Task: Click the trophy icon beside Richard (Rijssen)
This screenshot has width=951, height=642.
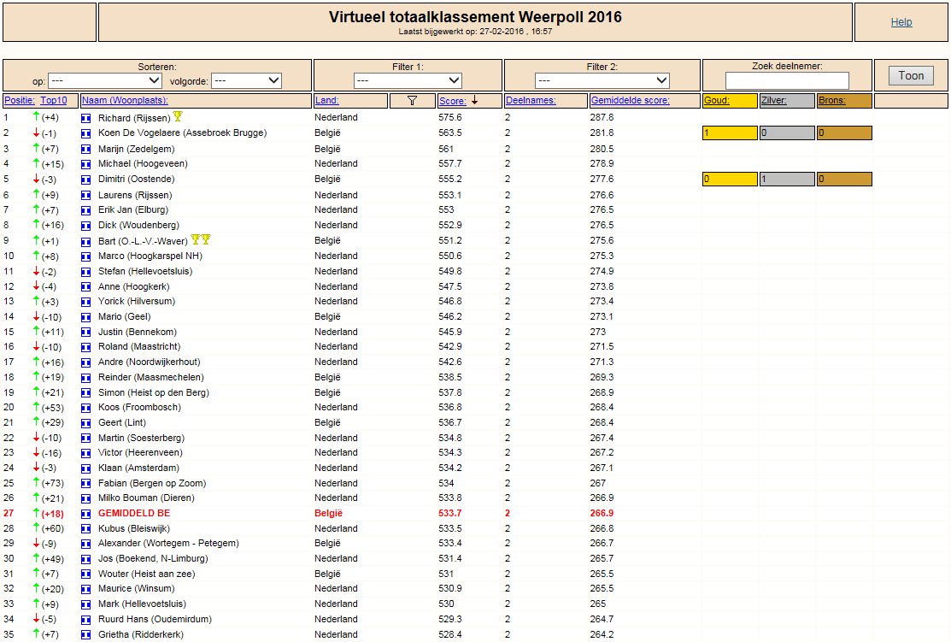Action: pyautogui.click(x=178, y=116)
